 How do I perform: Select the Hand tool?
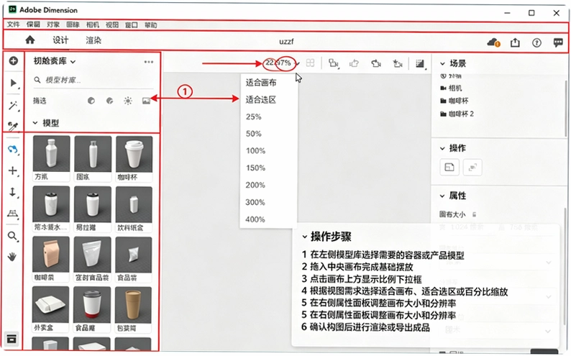tap(12, 257)
